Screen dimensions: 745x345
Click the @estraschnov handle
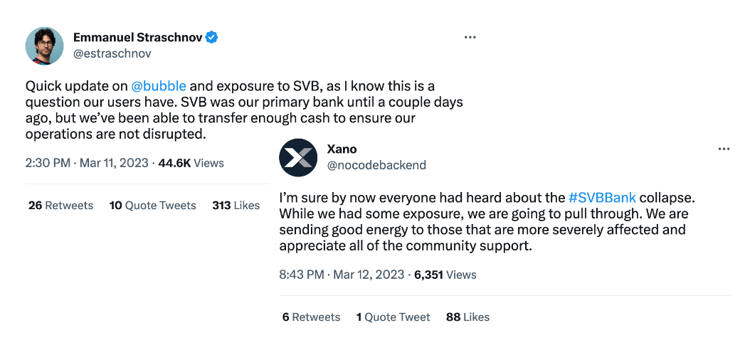coord(112,53)
